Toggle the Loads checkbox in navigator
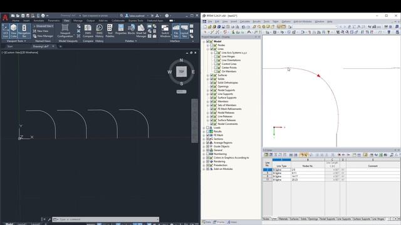The height and width of the screenshot is (225, 401). (207, 127)
